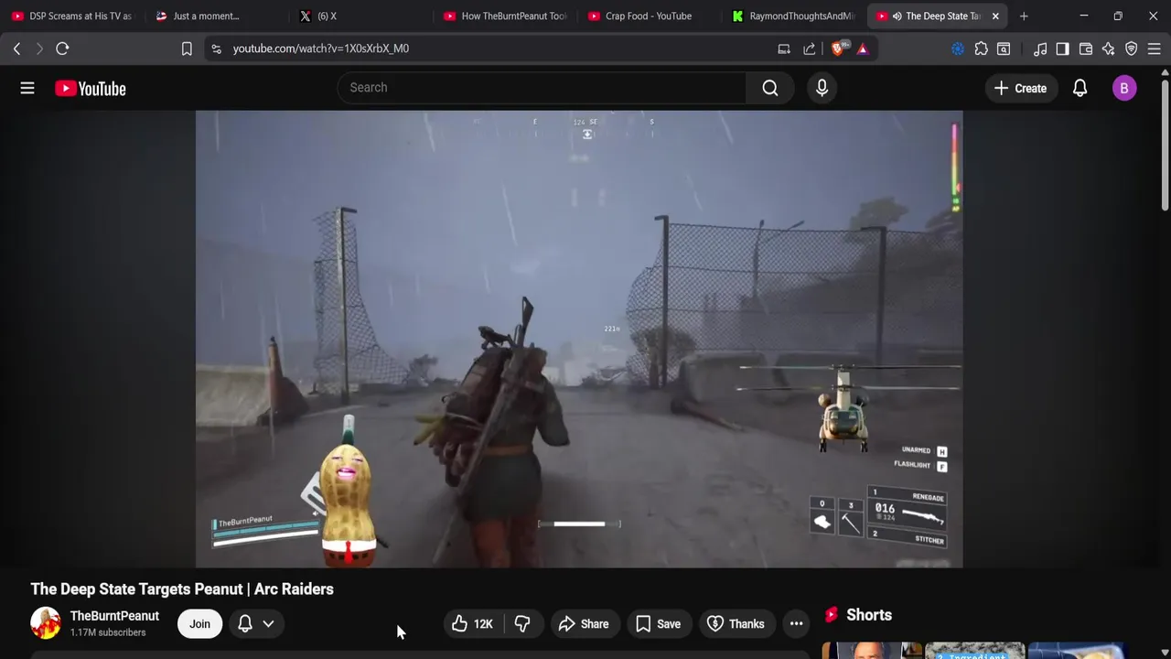Go back in browser history
This screenshot has width=1171, height=659.
[16, 49]
